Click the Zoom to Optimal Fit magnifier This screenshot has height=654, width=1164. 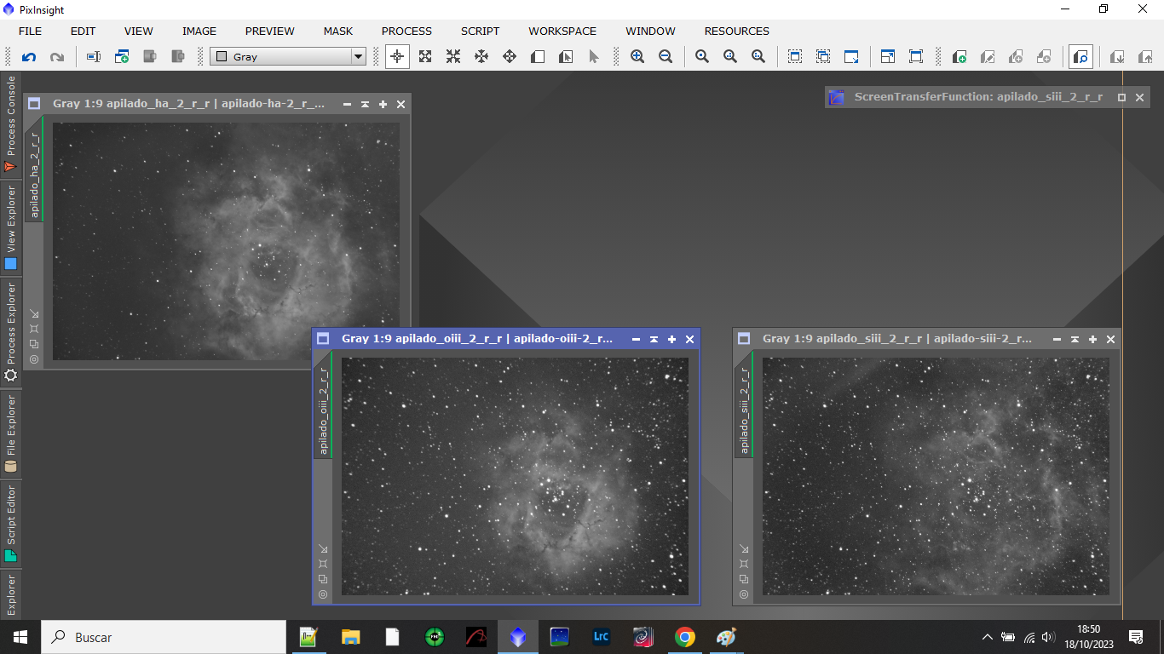[758, 57]
